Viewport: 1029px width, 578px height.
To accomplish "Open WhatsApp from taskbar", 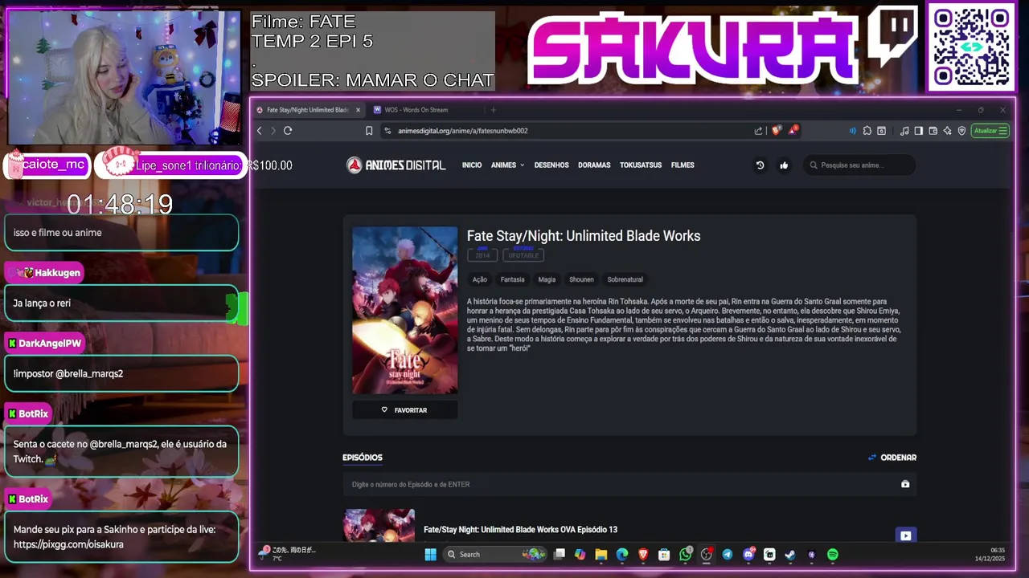I will click(686, 555).
